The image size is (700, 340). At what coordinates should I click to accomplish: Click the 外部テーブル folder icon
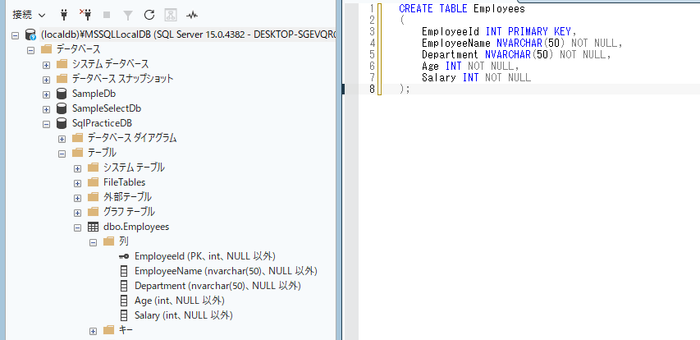(94, 197)
